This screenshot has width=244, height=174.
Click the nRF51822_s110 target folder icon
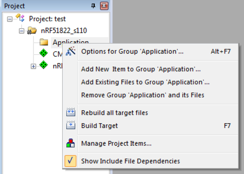[x=31, y=31]
